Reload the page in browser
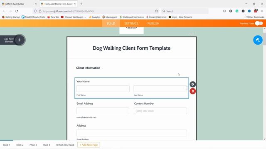This screenshot has width=266, height=149. (17, 11)
